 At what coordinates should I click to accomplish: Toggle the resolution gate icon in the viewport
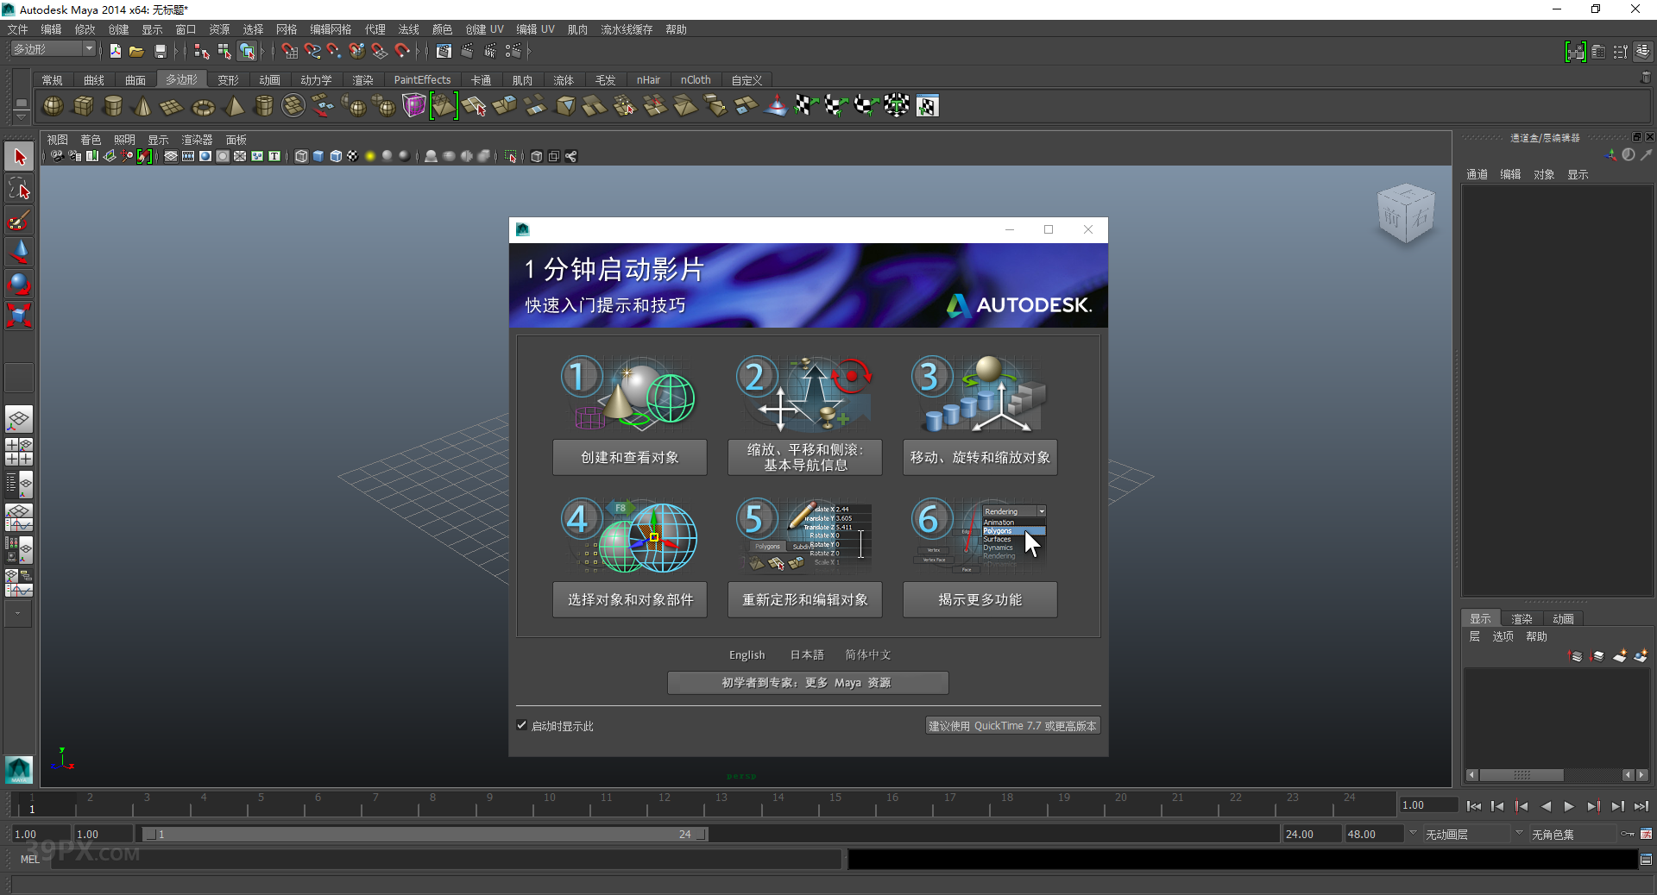205,156
